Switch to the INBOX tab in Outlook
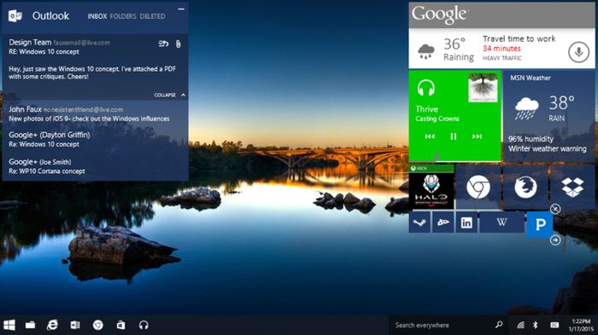 point(97,16)
